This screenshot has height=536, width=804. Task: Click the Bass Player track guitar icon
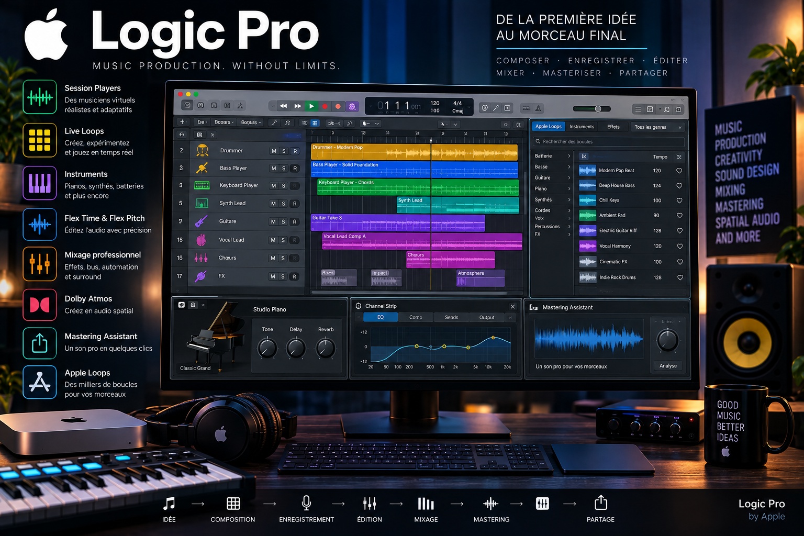point(202,168)
